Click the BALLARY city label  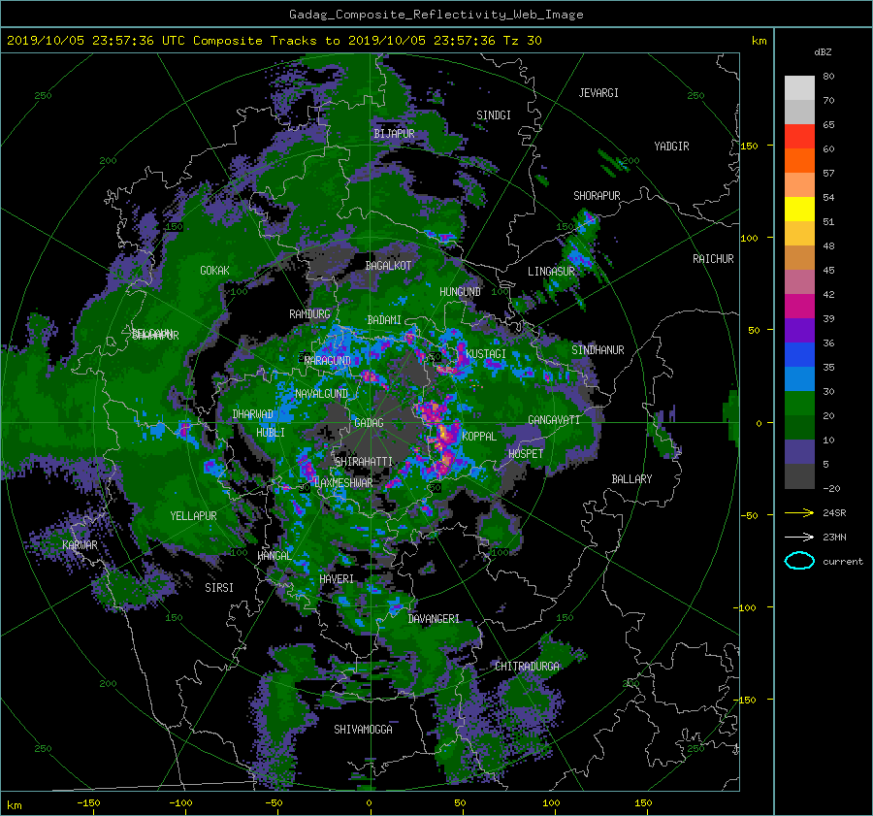(x=631, y=479)
